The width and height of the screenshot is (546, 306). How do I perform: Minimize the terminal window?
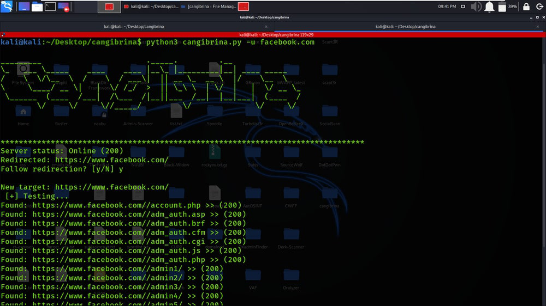(x=531, y=17)
